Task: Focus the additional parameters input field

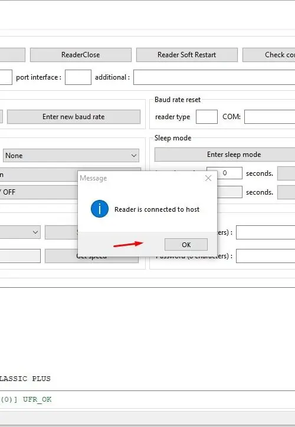Action: pos(214,77)
